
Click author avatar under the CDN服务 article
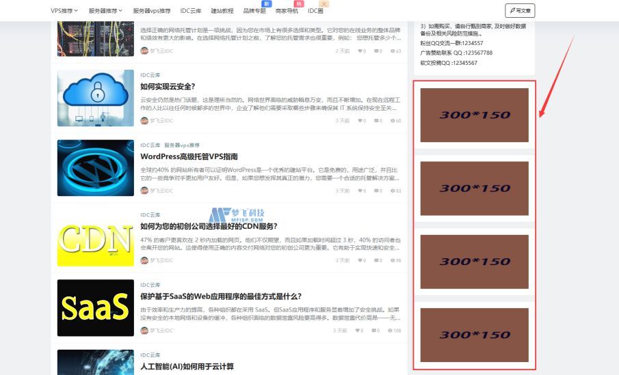click(x=144, y=260)
